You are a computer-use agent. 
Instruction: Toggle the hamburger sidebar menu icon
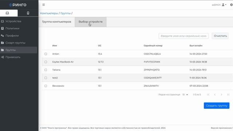pyautogui.click(x=44, y=5)
